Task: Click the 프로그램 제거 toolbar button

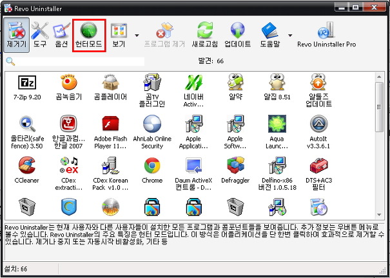Action: tap(164, 35)
